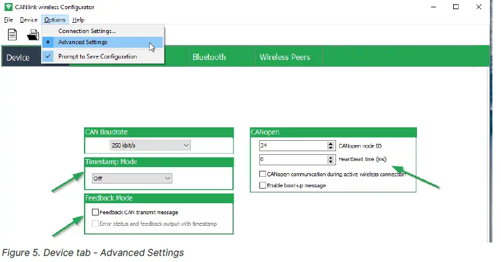Screen dimensions: 501x262
Task: Switch to the Wireless Peers tab
Action: click(x=285, y=57)
